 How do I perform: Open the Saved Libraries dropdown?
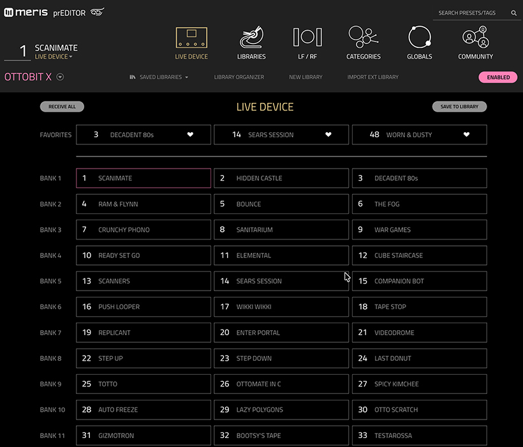click(x=159, y=77)
